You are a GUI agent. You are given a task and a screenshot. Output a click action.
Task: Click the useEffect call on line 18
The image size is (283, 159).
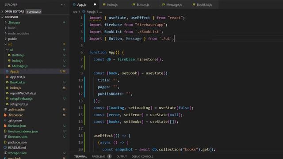point(103,136)
